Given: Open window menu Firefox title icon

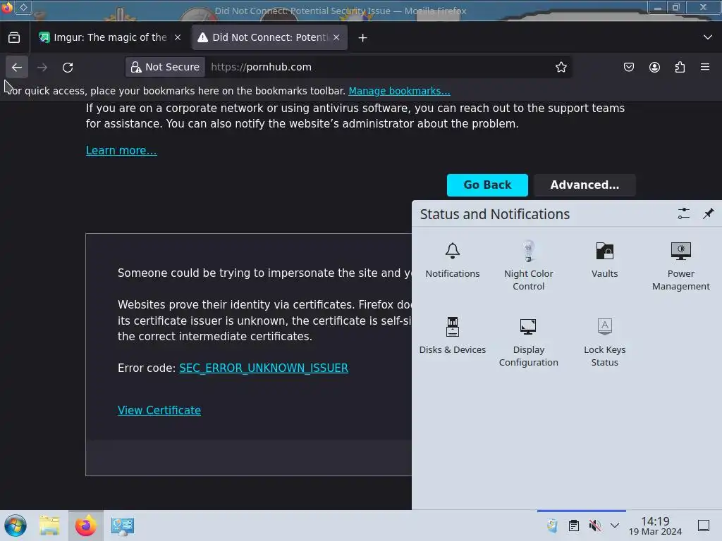Looking at the screenshot, I should (7, 7).
